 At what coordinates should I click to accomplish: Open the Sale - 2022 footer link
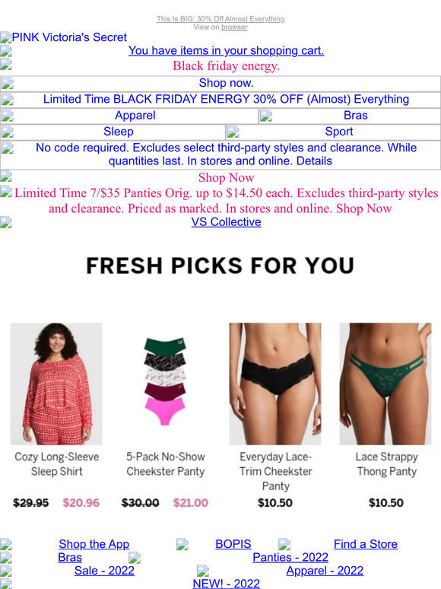click(104, 571)
